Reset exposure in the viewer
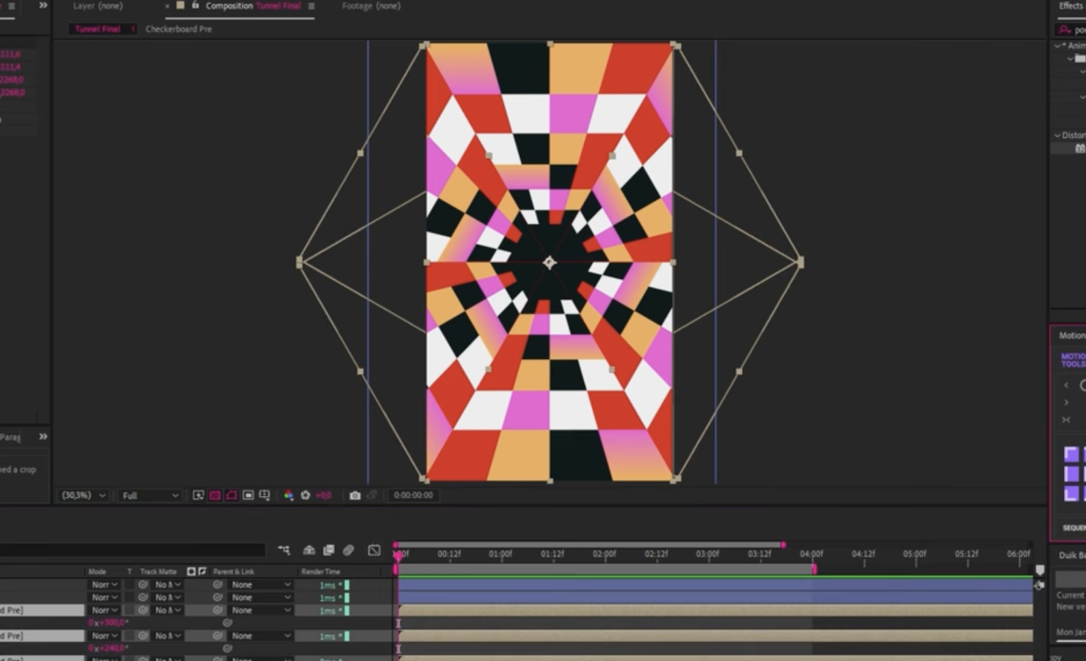Screen dimensions: 1086x661 305,495
